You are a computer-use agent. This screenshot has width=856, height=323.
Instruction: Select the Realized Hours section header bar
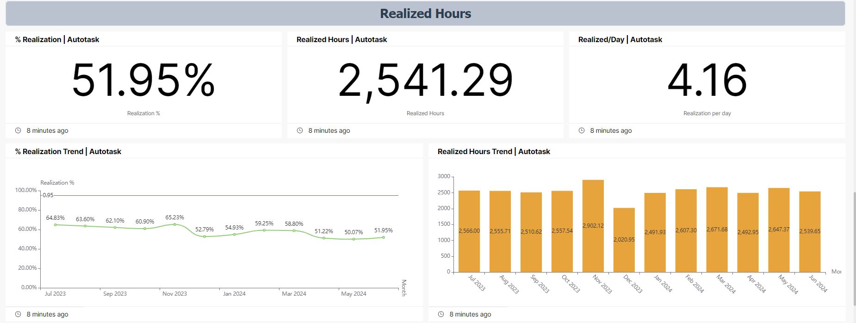point(425,13)
